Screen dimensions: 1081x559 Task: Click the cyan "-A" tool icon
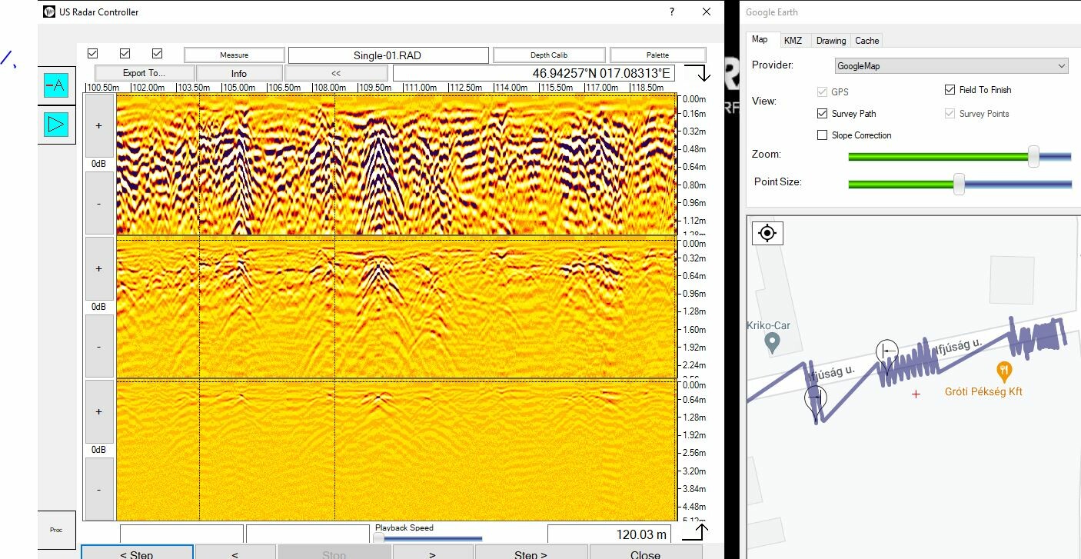click(x=55, y=85)
